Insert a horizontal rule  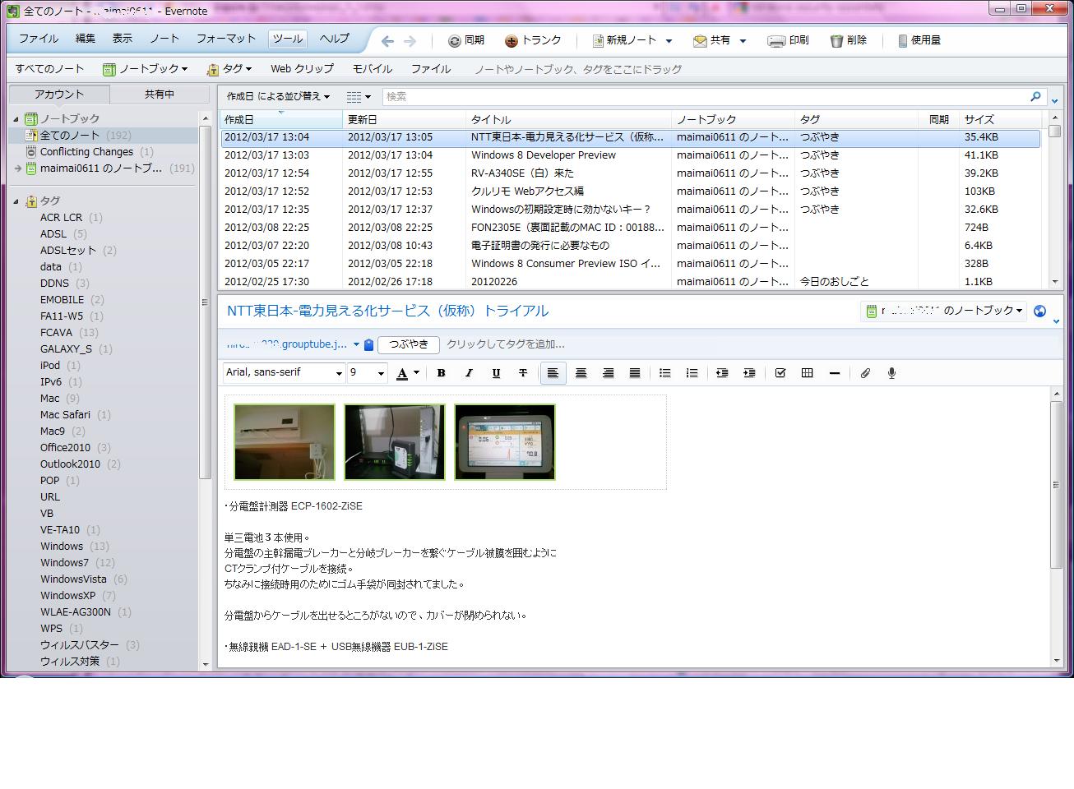tap(834, 373)
